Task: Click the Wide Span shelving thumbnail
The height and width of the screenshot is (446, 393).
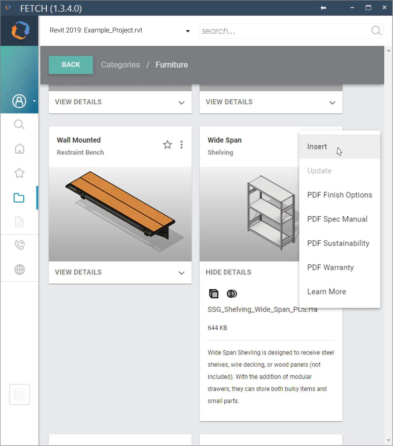Action: [x=249, y=214]
